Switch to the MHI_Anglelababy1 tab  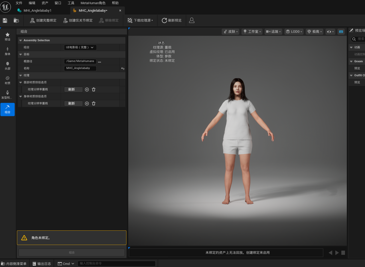[x=37, y=11]
